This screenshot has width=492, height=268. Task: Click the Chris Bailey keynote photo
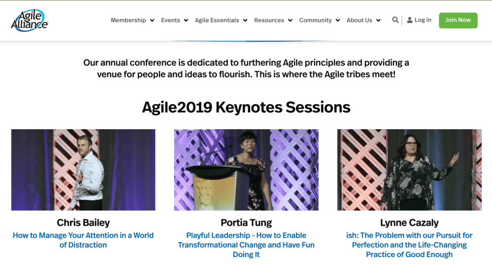83,170
